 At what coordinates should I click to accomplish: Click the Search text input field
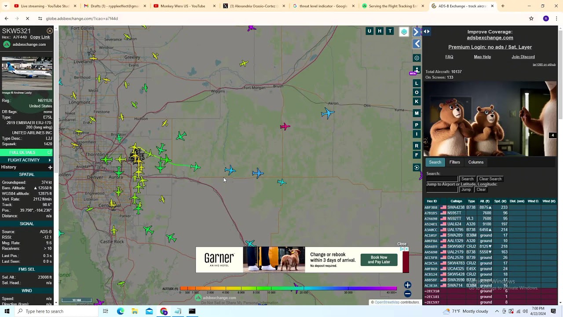pyautogui.click(x=442, y=179)
